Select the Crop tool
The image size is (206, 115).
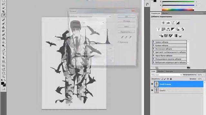click(4, 11)
